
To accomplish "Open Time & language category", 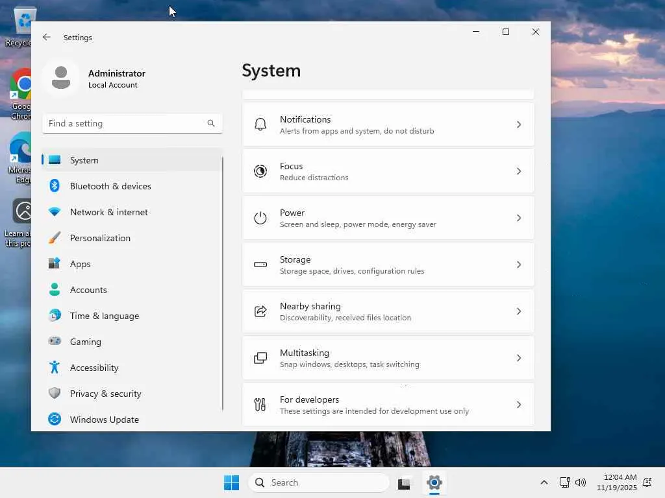I will 132,316.
